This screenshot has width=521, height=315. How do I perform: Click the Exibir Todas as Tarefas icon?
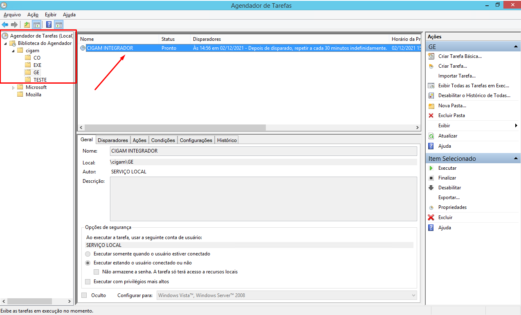[x=431, y=86]
